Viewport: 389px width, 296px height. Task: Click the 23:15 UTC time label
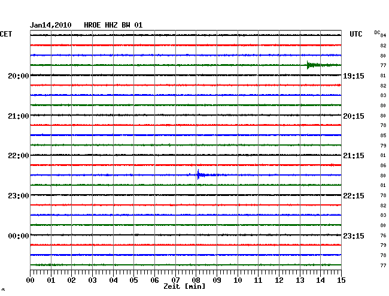tap(354, 235)
